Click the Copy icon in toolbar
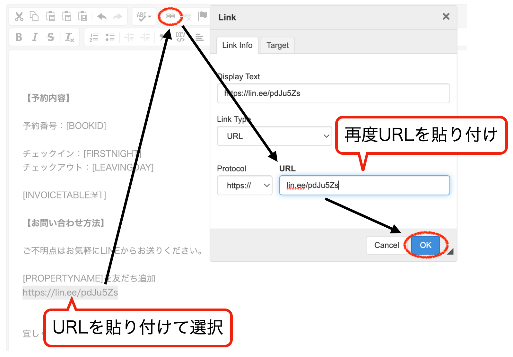513x357 pixels. pyautogui.click(x=34, y=16)
